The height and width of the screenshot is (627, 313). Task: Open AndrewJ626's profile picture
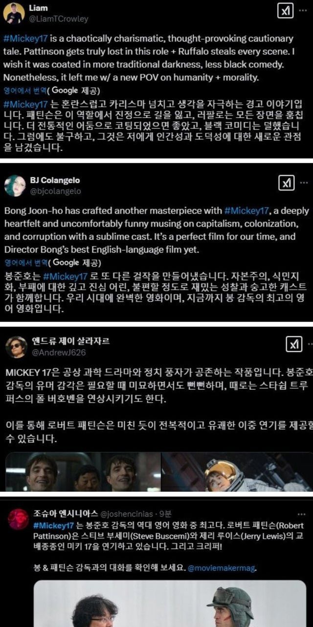[15, 347]
